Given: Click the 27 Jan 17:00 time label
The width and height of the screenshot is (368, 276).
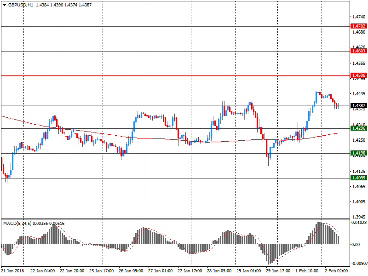Looking at the screenshot, I should tap(190, 271).
